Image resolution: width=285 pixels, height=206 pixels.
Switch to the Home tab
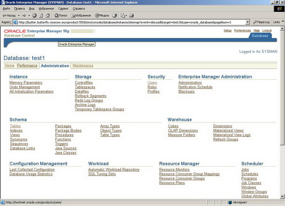click(9, 66)
